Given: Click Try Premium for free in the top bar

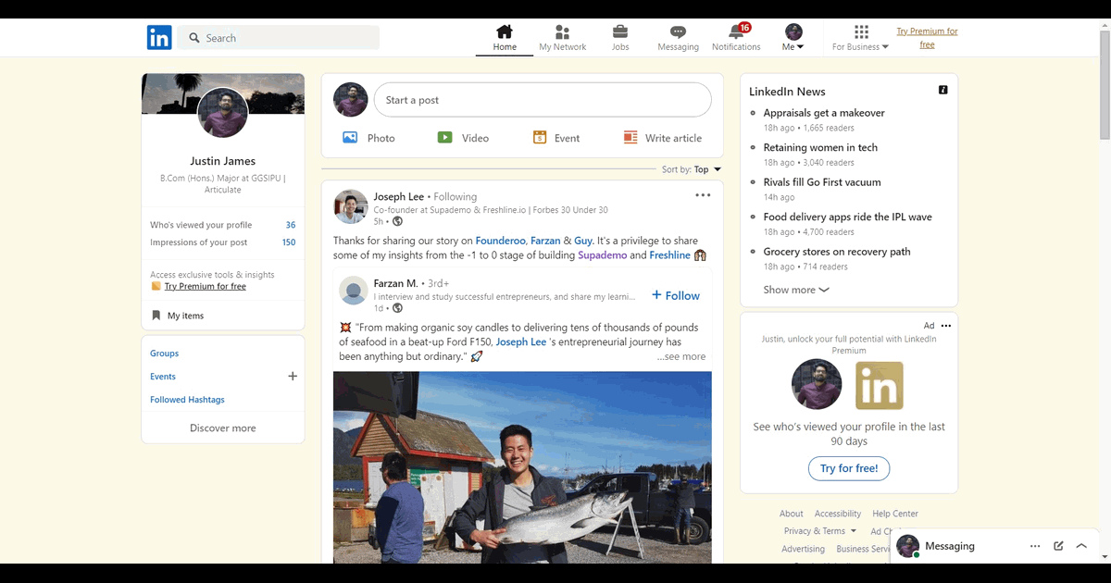Looking at the screenshot, I should pyautogui.click(x=927, y=38).
